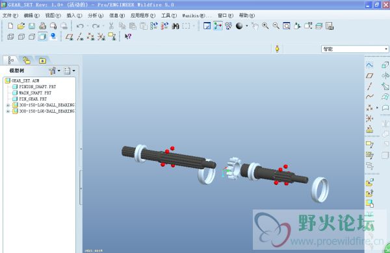Toggle datum point display
This screenshot has height=253, width=390.
pyautogui.click(x=90, y=37)
